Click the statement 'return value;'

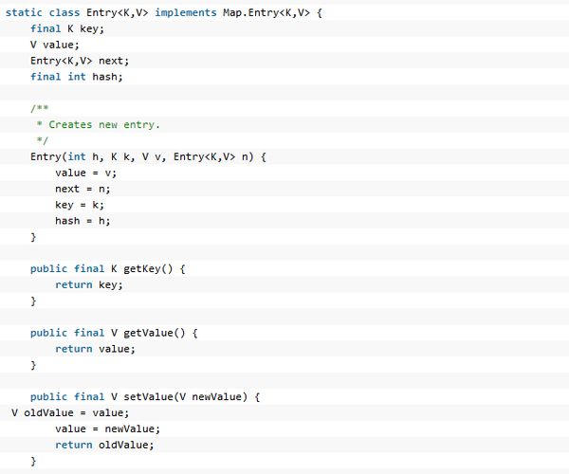click(95, 349)
